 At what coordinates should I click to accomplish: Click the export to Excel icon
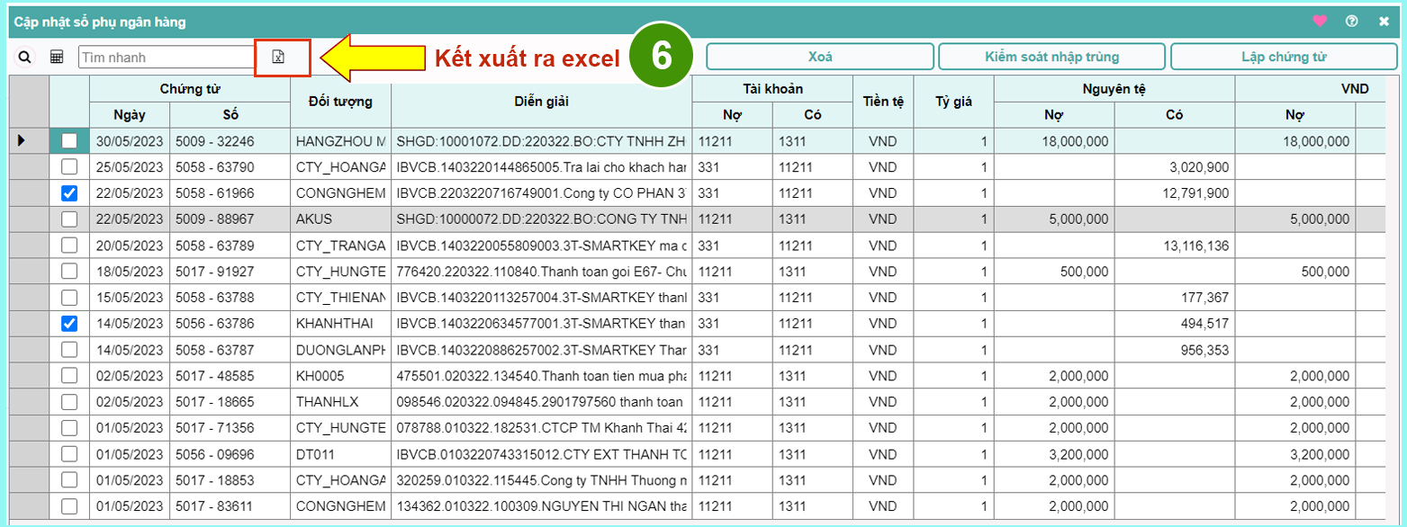point(279,58)
